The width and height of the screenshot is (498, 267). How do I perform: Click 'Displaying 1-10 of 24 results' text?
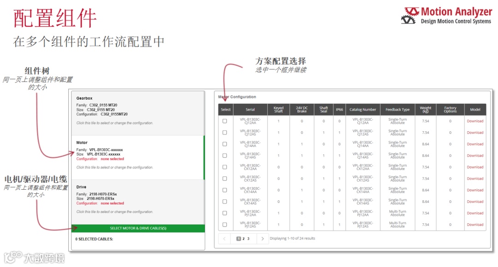point(292,238)
